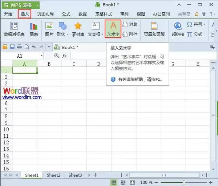This screenshot has width=218, height=186.
Task: Click the zoom slider handle
Action: point(184,182)
